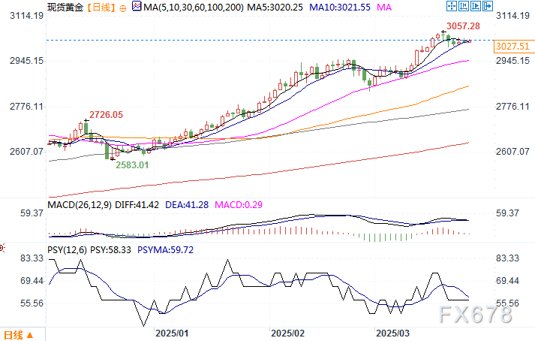Viewport: 535px width, 341px height.
Task: Click the orange 3027.51 current price tag
Action: pyautogui.click(x=512, y=47)
